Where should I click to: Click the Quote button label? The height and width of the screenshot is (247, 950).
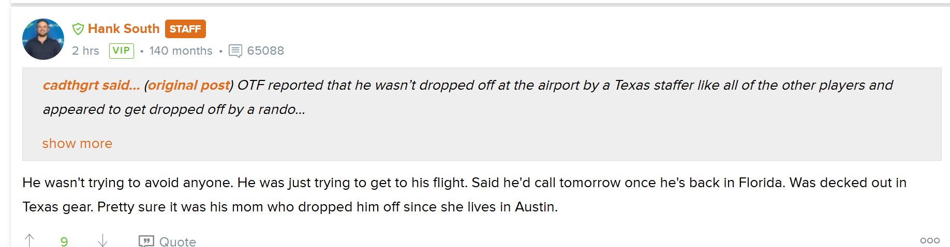(177, 241)
